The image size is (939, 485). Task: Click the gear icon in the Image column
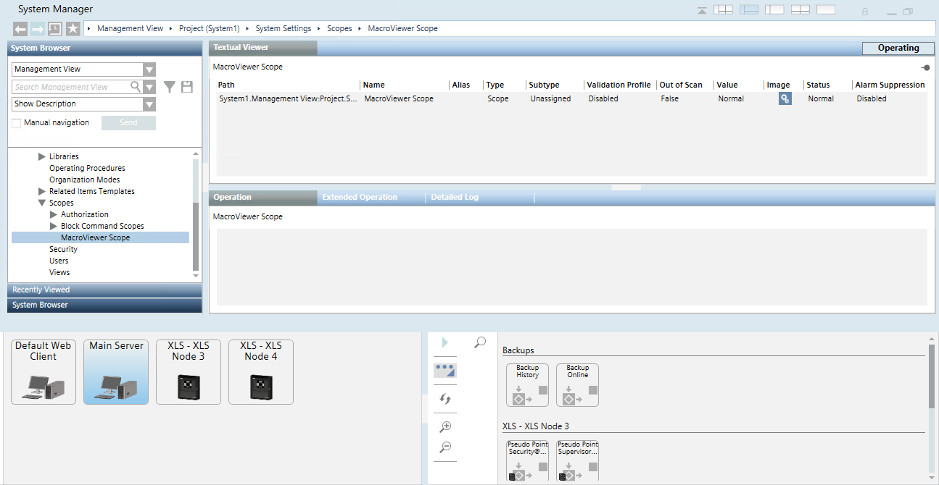[785, 98]
